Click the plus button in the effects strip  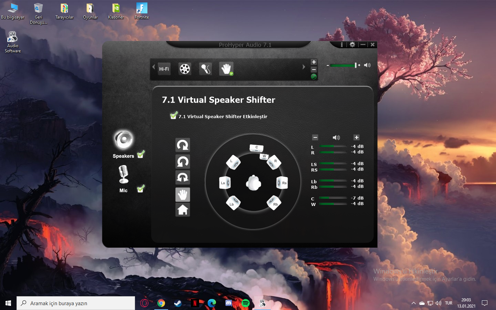(x=314, y=62)
